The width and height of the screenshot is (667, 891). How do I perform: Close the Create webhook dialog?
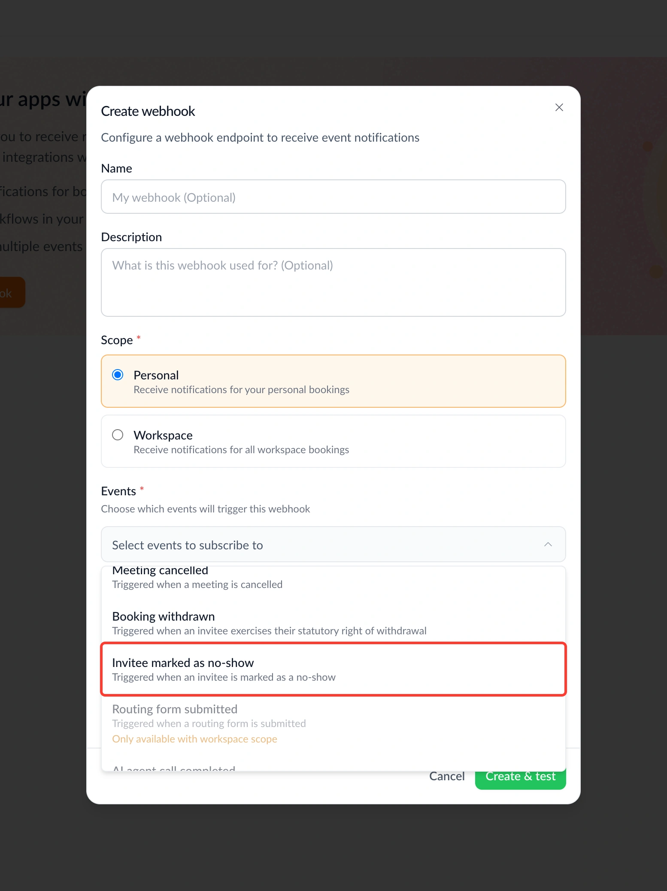pos(559,107)
